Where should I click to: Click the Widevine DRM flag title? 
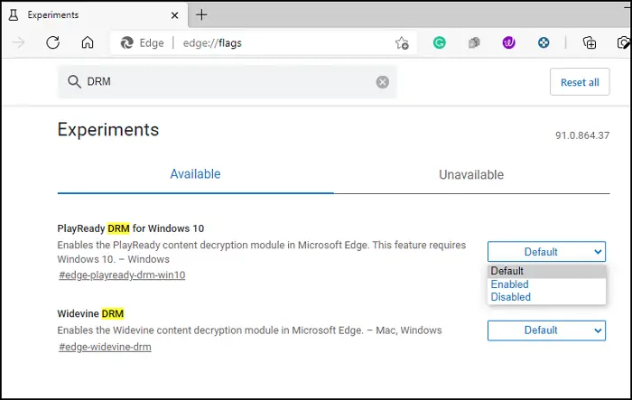point(90,313)
